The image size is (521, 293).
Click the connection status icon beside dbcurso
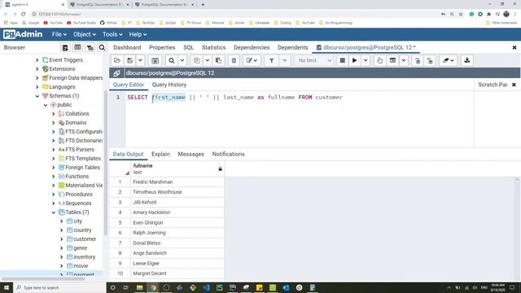click(x=116, y=73)
